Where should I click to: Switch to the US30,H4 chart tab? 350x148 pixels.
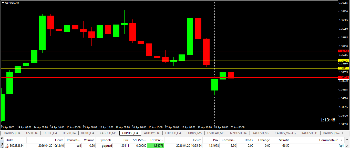tap(32, 133)
